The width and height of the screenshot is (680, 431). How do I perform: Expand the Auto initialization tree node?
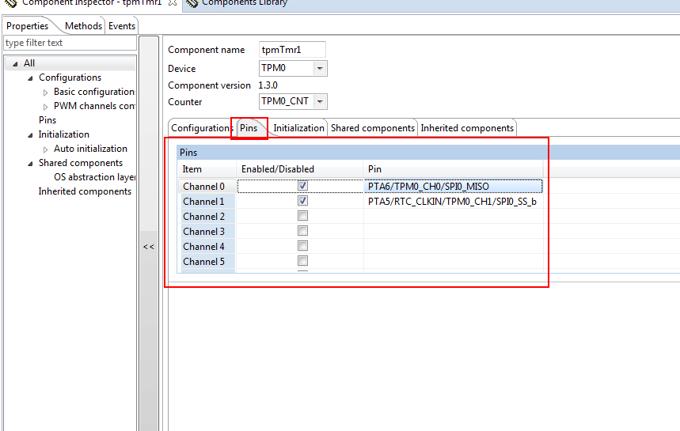tap(46, 149)
